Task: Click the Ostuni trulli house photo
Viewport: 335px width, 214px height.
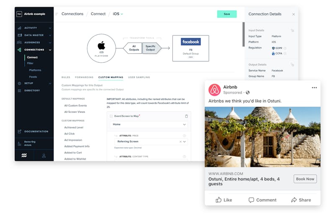Action: (263, 137)
